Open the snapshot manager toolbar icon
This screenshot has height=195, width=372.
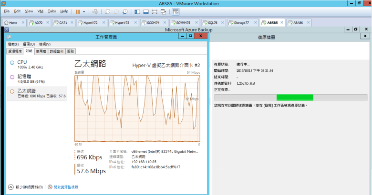tap(125, 11)
